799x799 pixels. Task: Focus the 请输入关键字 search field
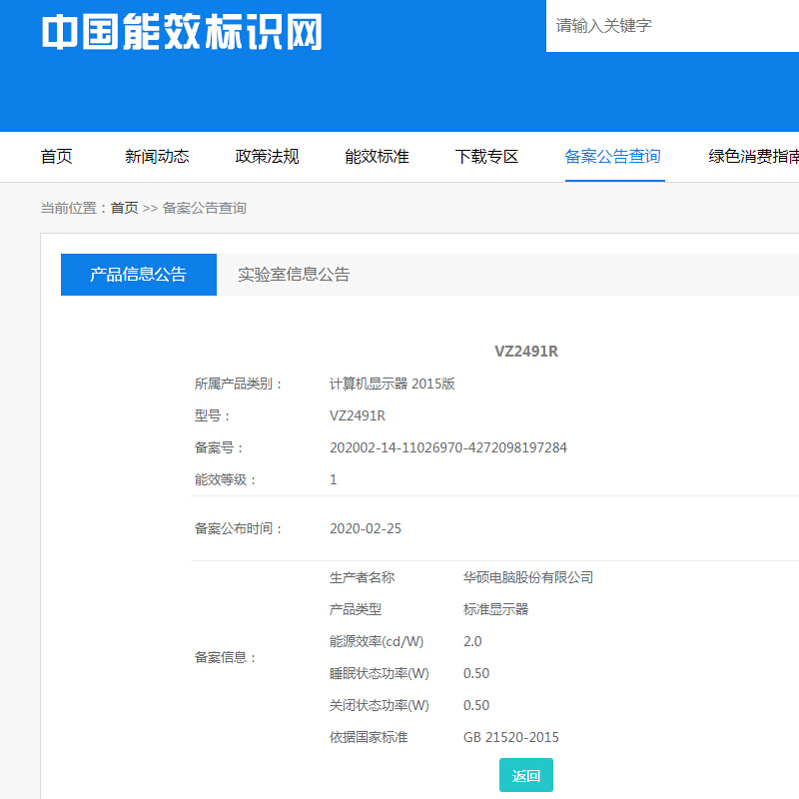[x=672, y=26]
